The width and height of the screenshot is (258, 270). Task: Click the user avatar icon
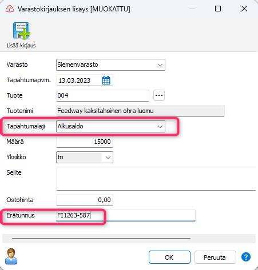[x=11, y=256]
